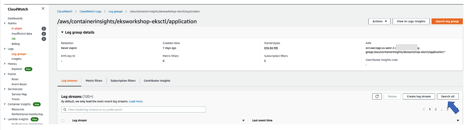
Task: Collapse the Container Insights section
Action: (x=5, y=104)
